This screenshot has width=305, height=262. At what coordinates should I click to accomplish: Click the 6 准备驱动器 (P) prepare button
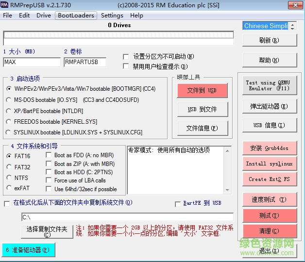[28, 250]
